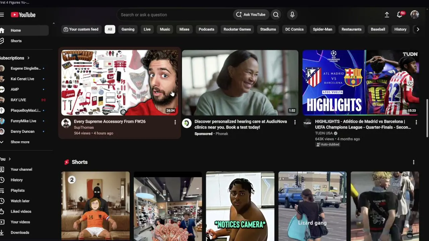
Task: Select the All filter chip
Action: point(110,29)
